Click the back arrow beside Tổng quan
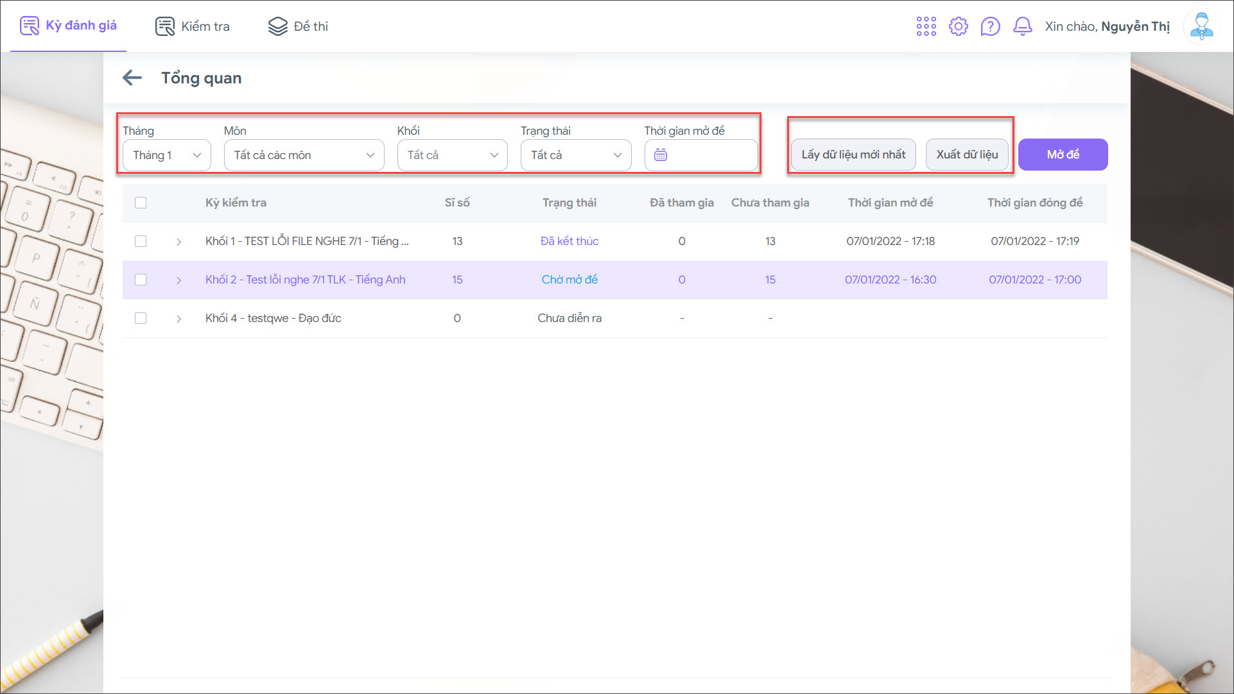The height and width of the screenshot is (694, 1234). tap(132, 78)
